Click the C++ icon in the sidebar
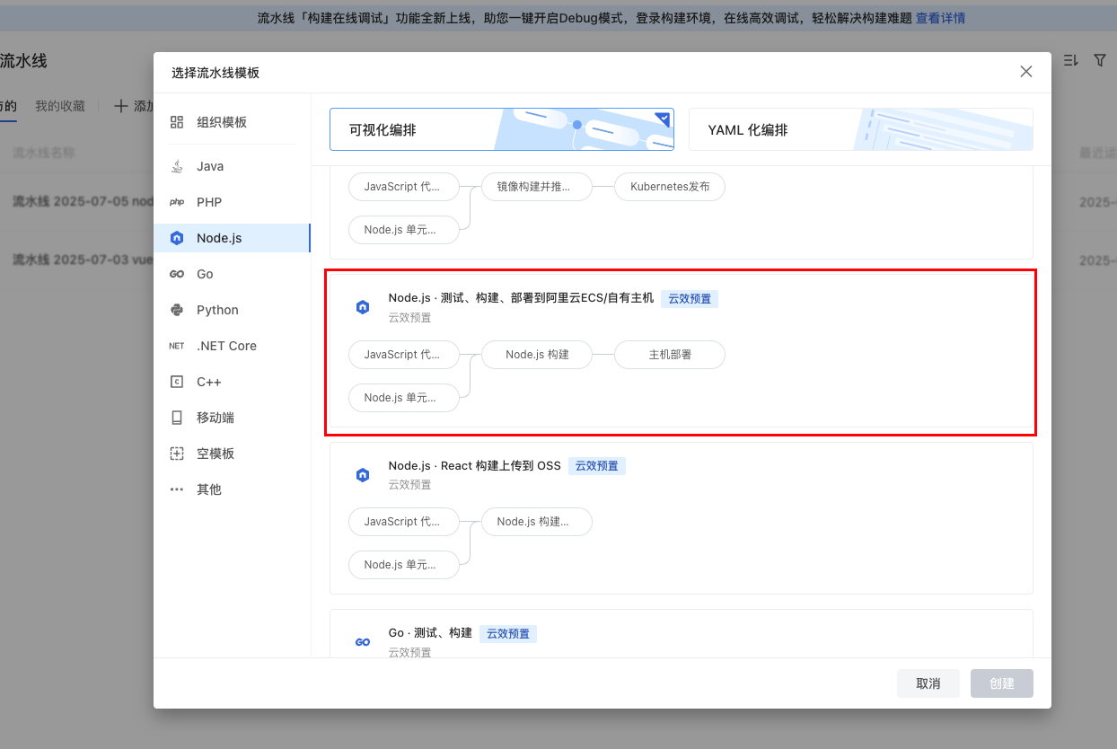The image size is (1117, 749). pyautogui.click(x=177, y=382)
